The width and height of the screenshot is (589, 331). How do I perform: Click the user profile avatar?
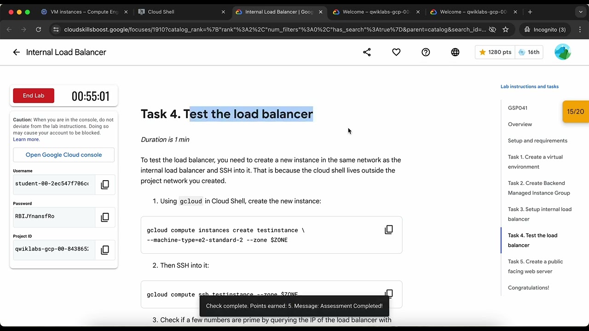pyautogui.click(x=562, y=52)
